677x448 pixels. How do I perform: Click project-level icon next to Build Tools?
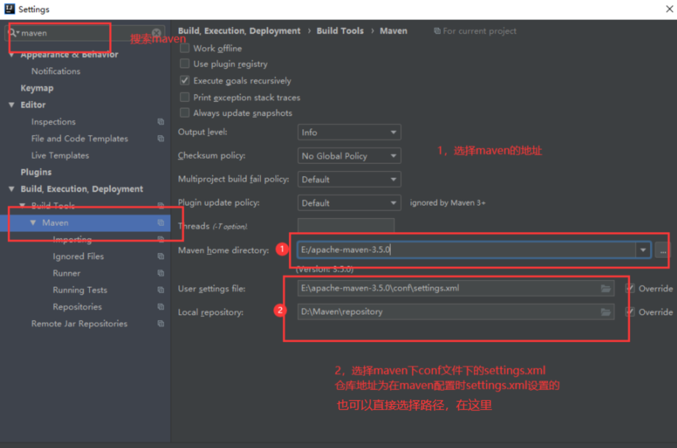click(161, 206)
